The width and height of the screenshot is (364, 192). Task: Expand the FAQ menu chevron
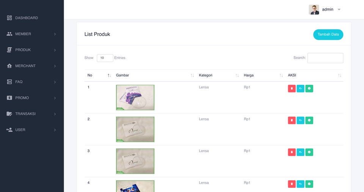[55, 82]
